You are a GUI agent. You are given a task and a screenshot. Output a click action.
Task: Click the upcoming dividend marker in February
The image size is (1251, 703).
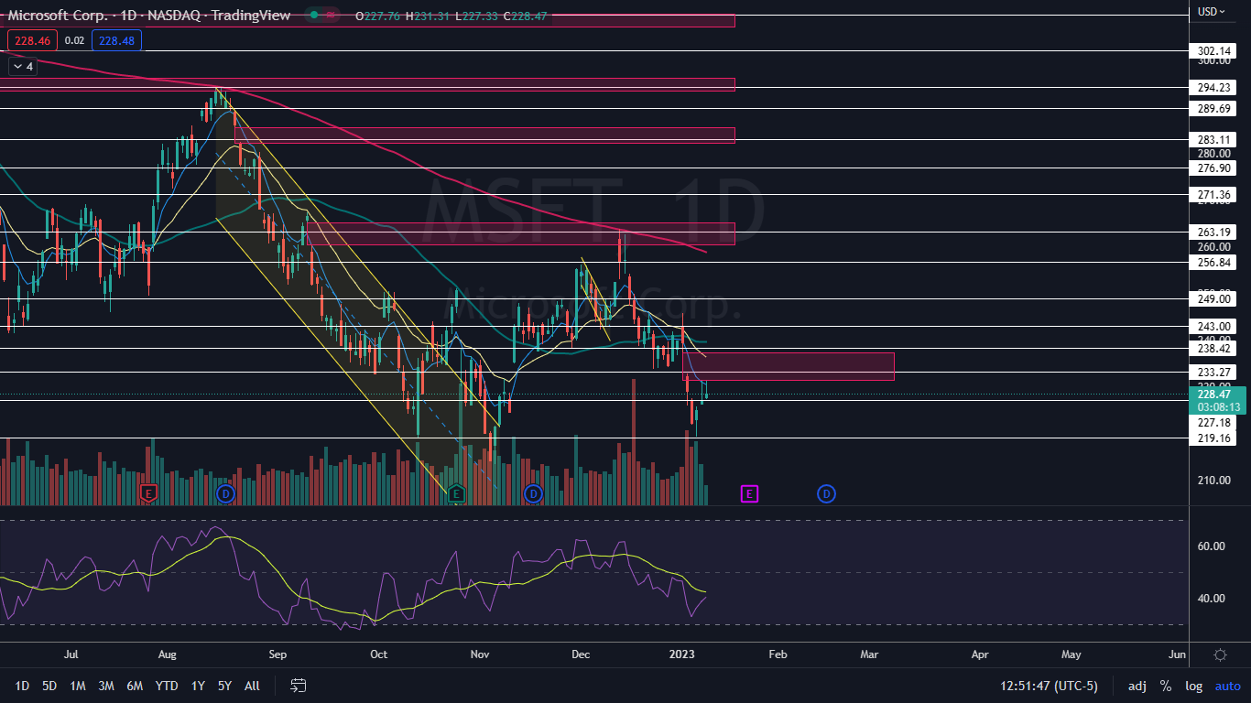coord(826,494)
